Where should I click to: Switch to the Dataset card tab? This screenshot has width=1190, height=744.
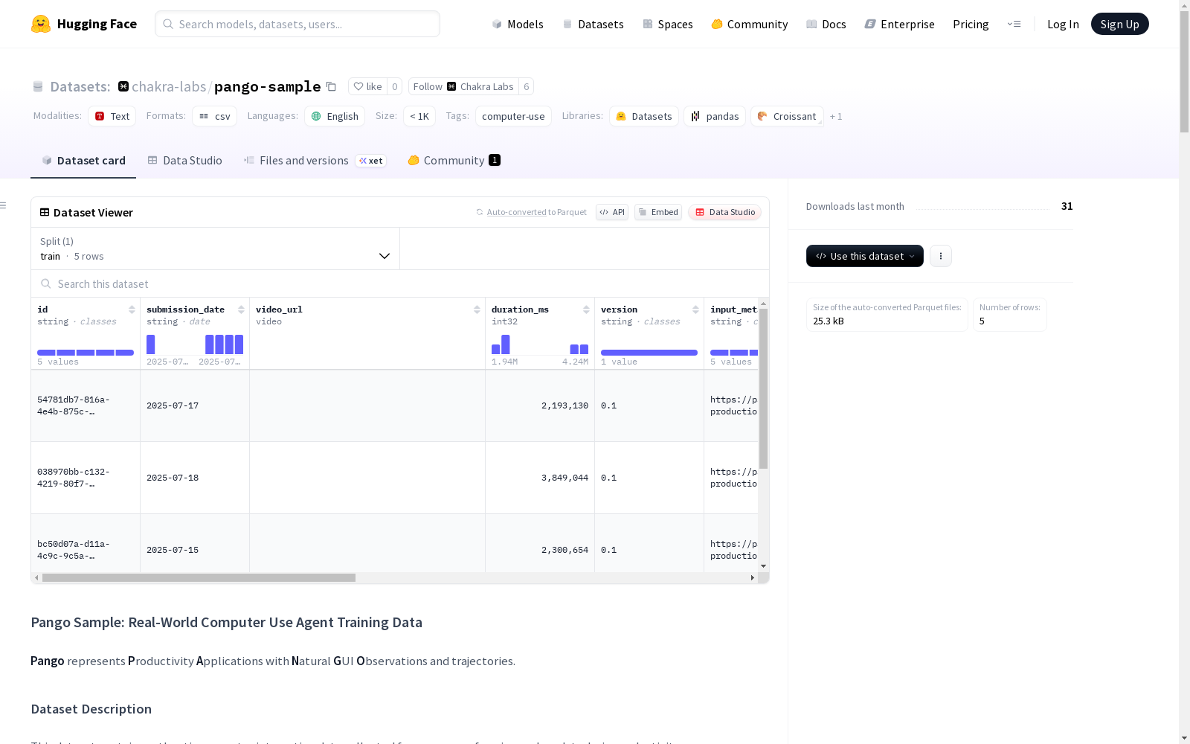pos(83,161)
